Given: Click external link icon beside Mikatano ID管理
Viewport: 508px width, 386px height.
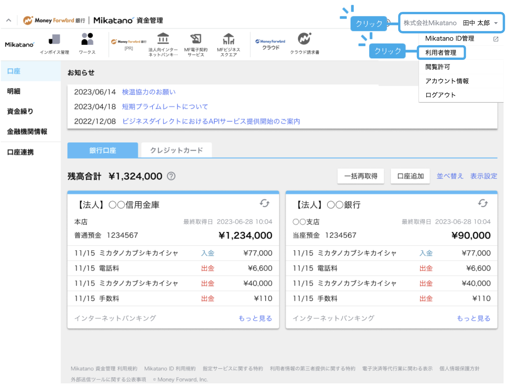Looking at the screenshot, I should tap(496, 39).
